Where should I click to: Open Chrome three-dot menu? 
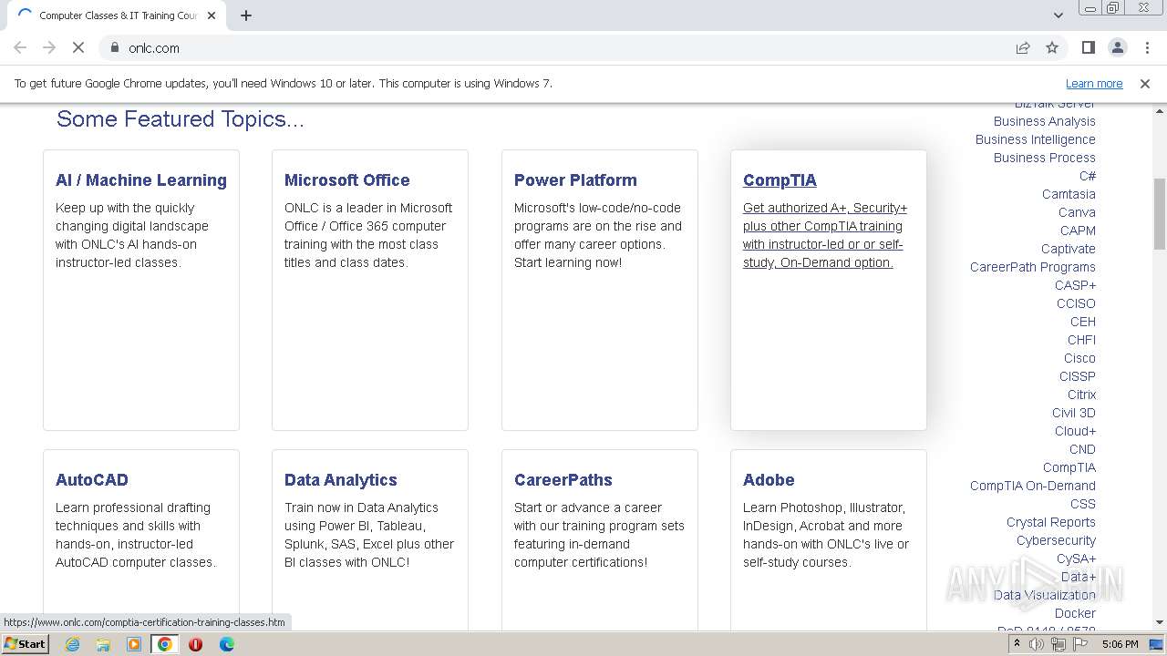(1145, 47)
